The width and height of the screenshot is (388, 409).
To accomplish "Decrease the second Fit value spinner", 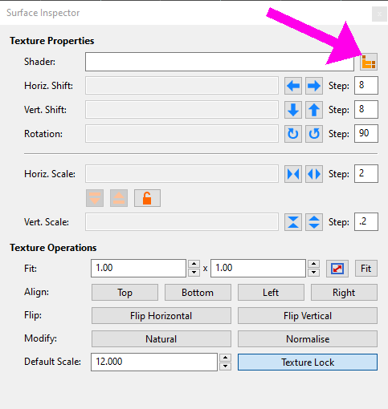I will tap(313, 273).
